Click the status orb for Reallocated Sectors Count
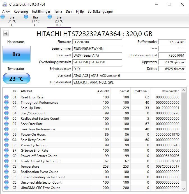This screenshot has width=189, height=194. tap(6, 118)
